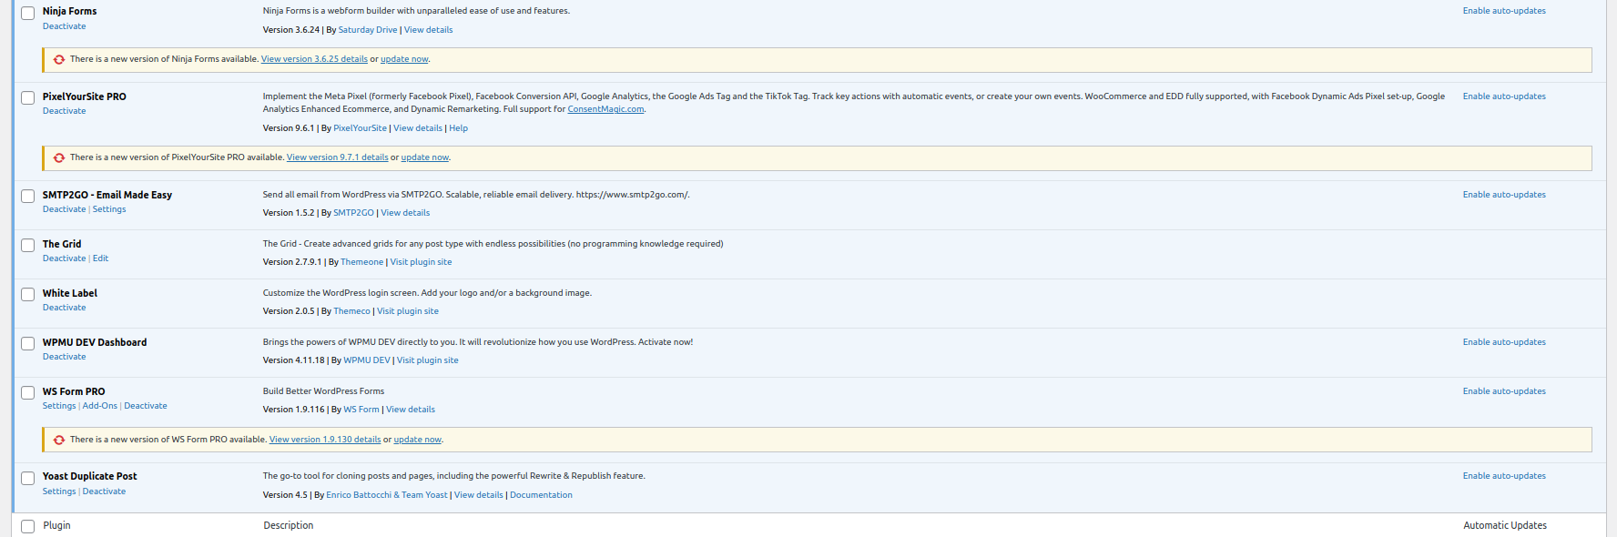Check the Yoast Duplicate Post checkbox

[x=28, y=478]
